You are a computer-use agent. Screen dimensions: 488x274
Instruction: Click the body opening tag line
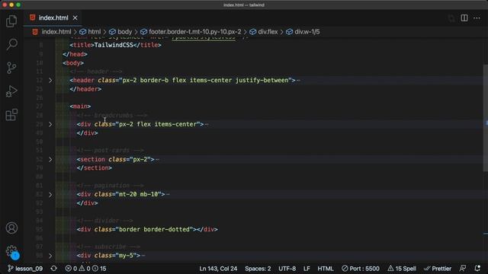pyautogui.click(x=73, y=63)
